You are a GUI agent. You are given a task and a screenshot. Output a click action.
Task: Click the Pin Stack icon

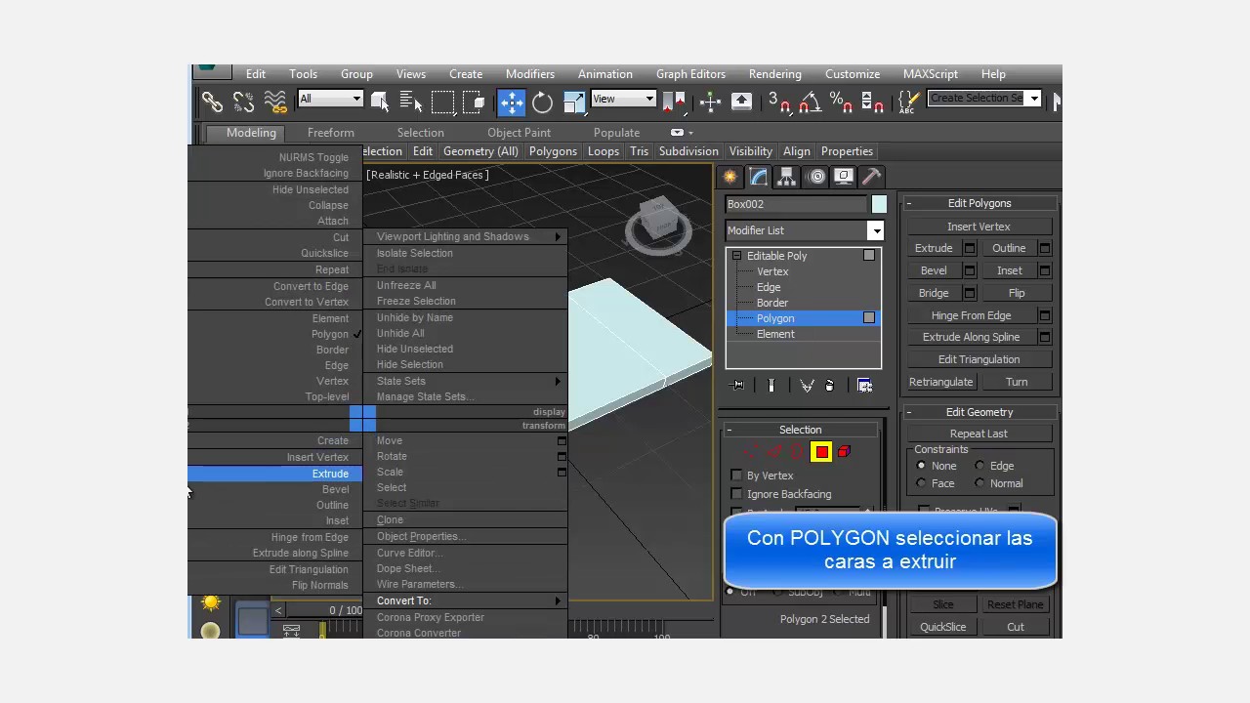(x=738, y=386)
